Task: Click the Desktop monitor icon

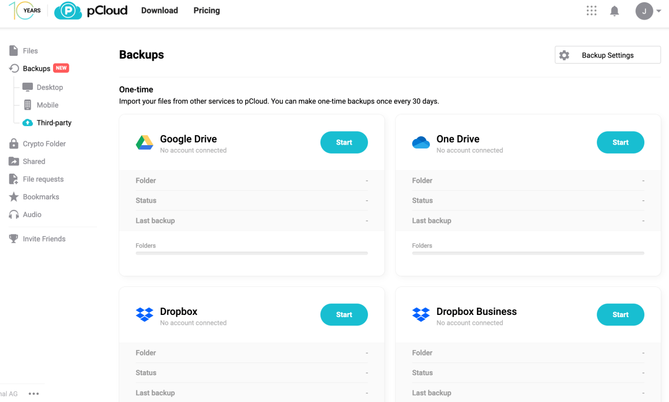Action: click(28, 87)
